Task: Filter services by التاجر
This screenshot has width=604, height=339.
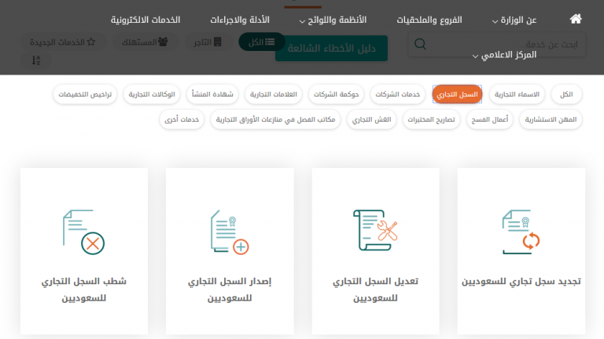Action: [x=208, y=42]
